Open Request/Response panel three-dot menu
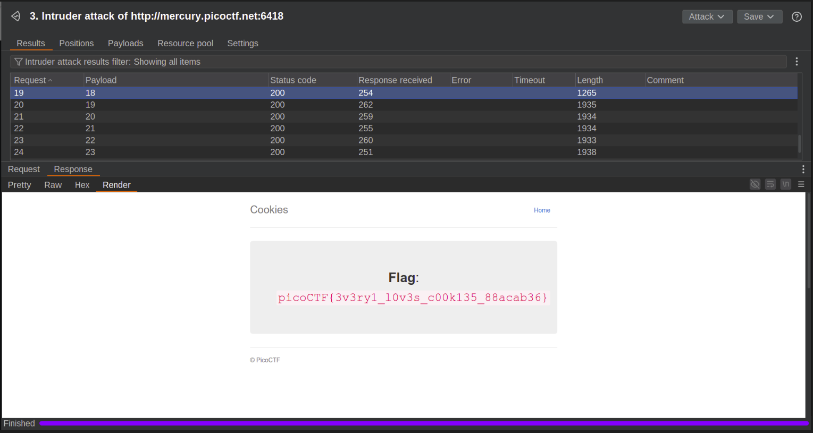 tap(803, 169)
